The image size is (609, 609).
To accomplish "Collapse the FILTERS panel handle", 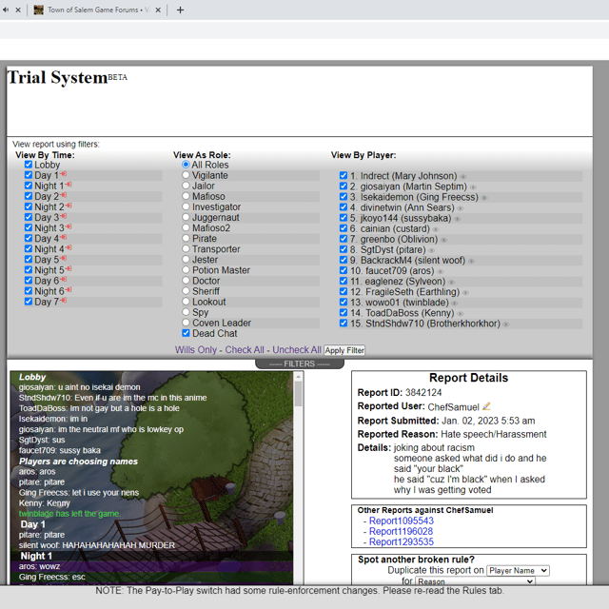I will coord(299,363).
